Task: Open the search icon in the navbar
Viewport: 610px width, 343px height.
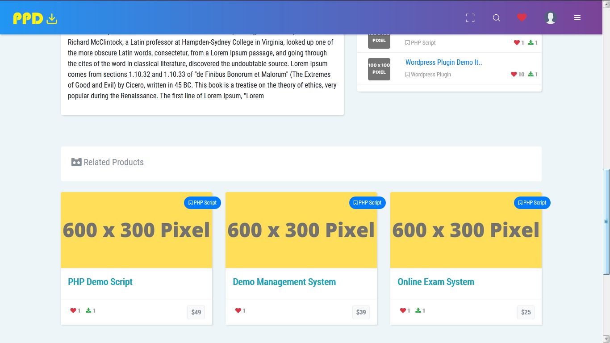Action: coord(496,18)
